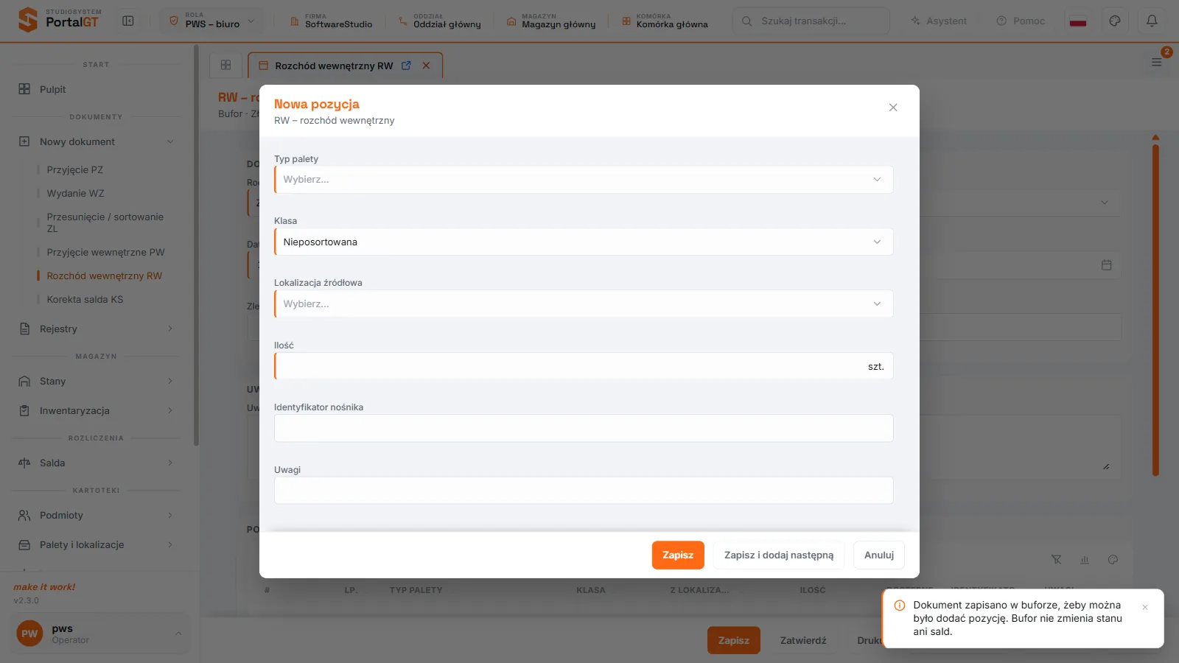The image size is (1179, 663).
Task: Click Zapisz in the dialog
Action: [678, 555]
